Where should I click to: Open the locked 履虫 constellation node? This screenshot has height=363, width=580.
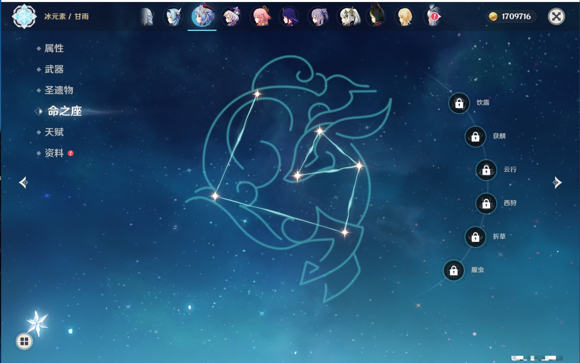tap(454, 270)
